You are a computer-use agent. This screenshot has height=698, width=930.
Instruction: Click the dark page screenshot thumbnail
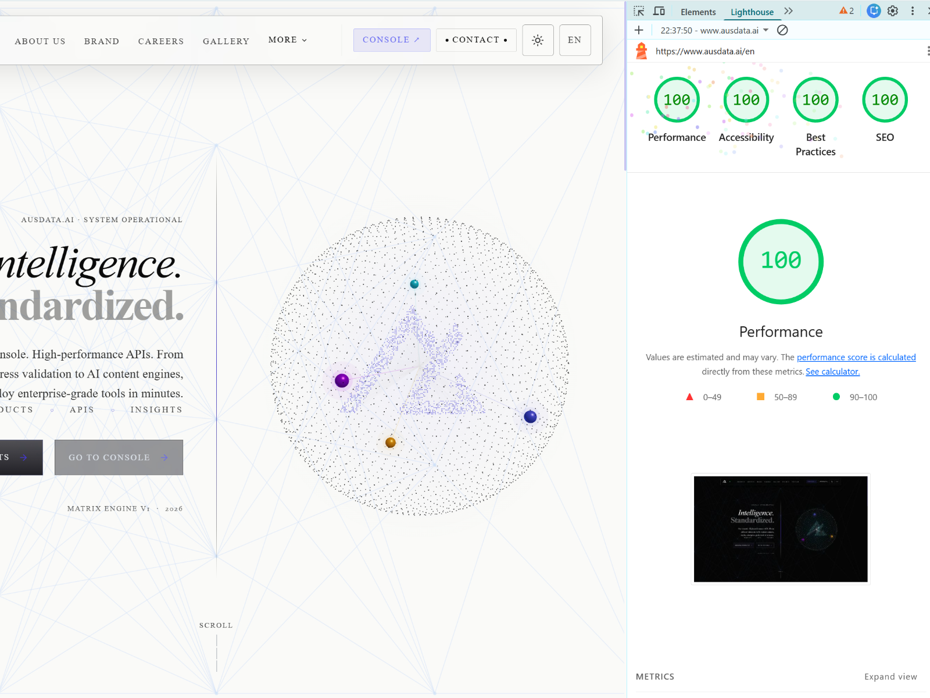tap(781, 529)
